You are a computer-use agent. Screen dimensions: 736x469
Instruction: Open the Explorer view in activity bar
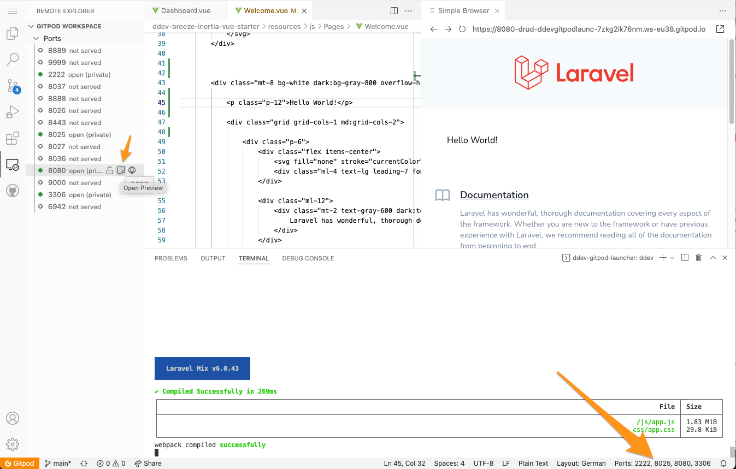click(13, 34)
